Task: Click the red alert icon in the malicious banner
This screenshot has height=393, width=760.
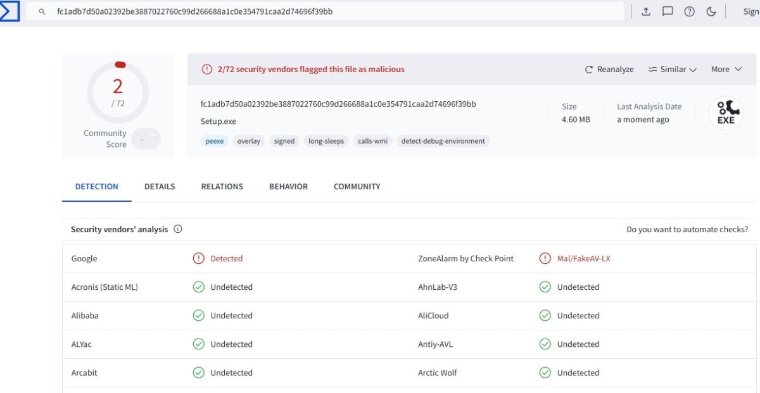Action: click(x=207, y=70)
